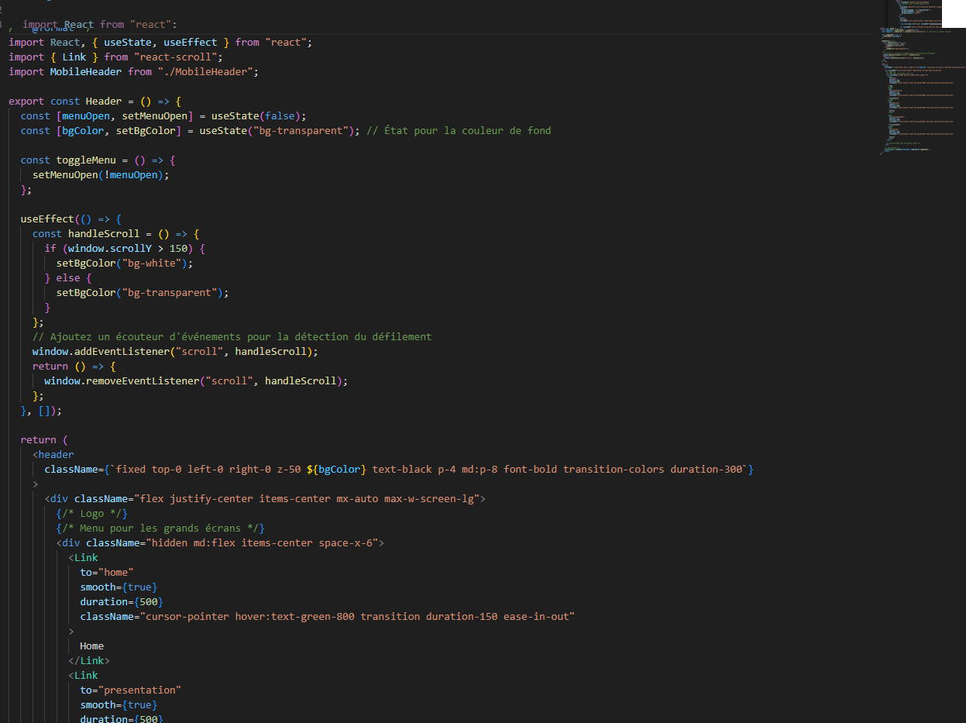966x723 pixels.
Task: Click the <header opening tag
Action: tap(53, 454)
